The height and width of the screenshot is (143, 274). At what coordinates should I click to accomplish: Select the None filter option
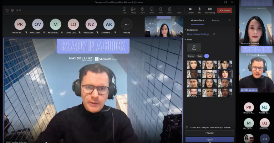coord(194,47)
